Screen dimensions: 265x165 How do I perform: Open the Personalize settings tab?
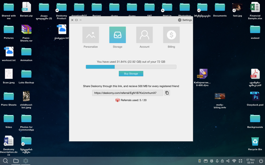[91, 35]
